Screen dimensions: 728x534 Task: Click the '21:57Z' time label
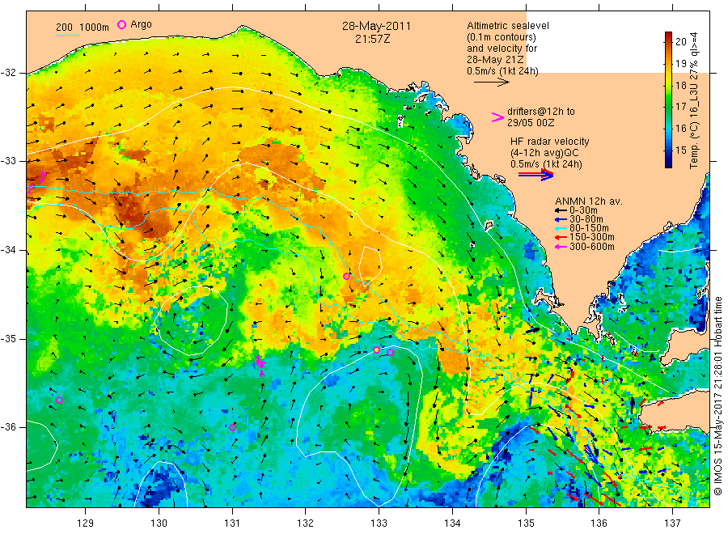coord(373,39)
